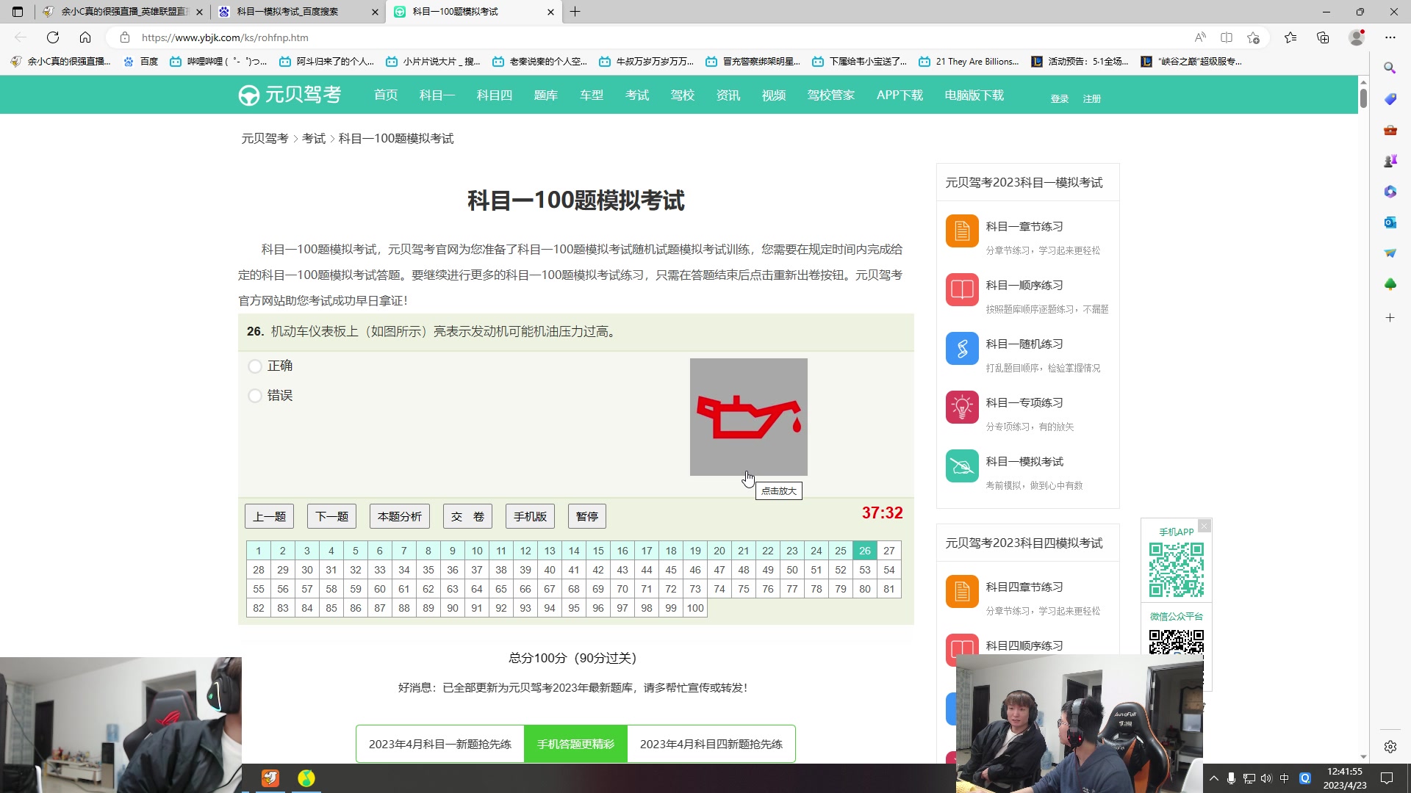Switch to the 手机答题更精彩 tab

pyautogui.click(x=575, y=743)
